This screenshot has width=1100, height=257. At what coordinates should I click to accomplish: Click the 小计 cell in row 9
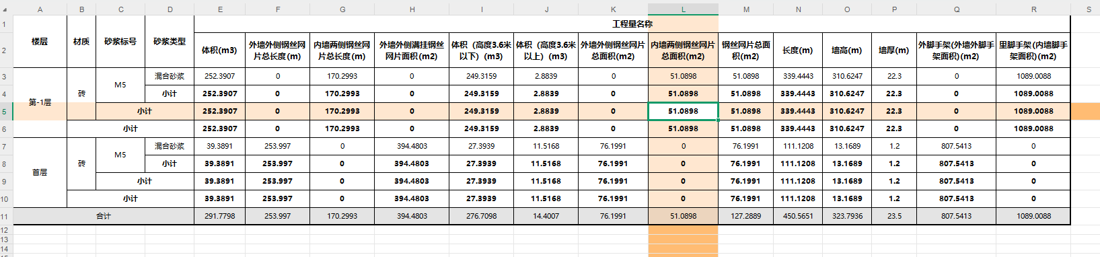[145, 182]
